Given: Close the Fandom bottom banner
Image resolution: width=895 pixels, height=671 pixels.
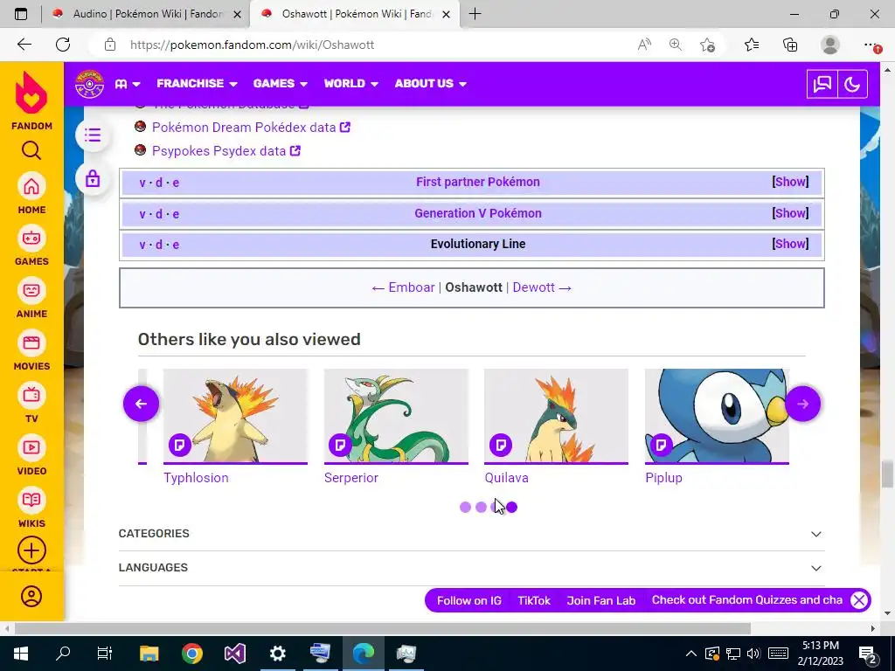Looking at the screenshot, I should (x=859, y=600).
